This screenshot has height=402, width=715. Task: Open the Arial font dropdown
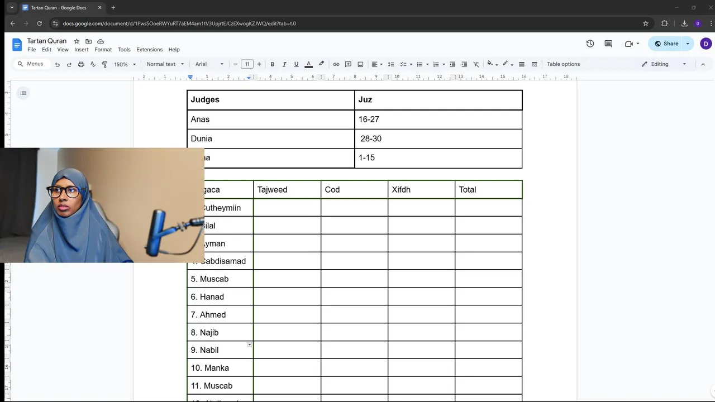pos(209,64)
